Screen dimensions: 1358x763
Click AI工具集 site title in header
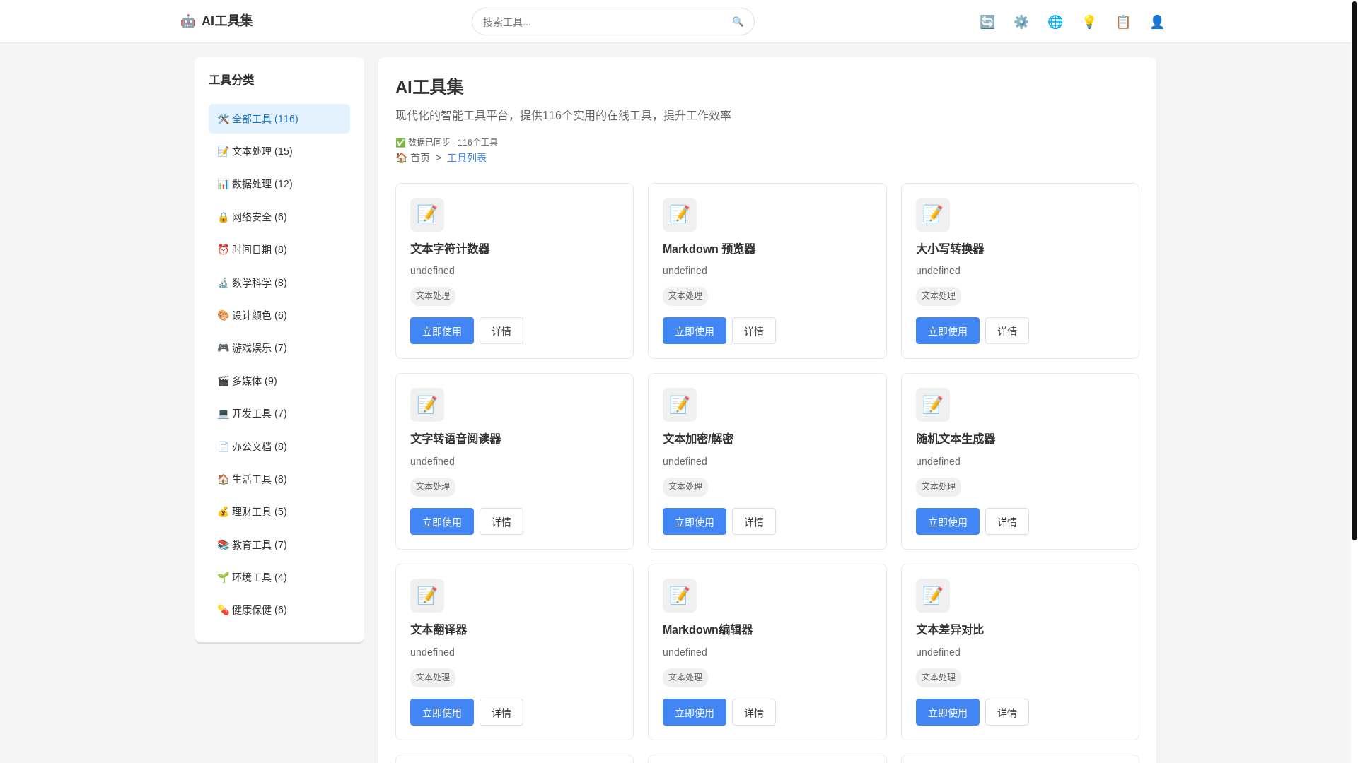(227, 21)
